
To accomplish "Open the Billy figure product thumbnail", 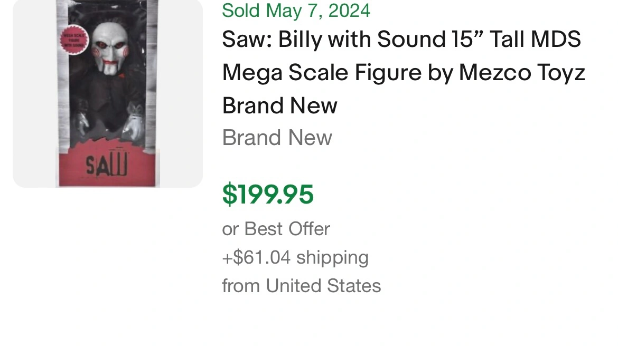I will [x=108, y=93].
